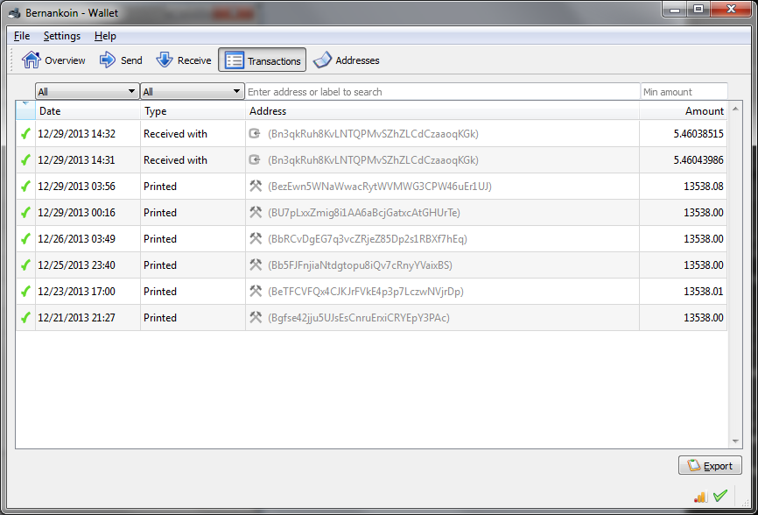The height and width of the screenshot is (515, 758).
Task: Click mining pickaxe icon in 13538.08 row
Action: (x=256, y=186)
